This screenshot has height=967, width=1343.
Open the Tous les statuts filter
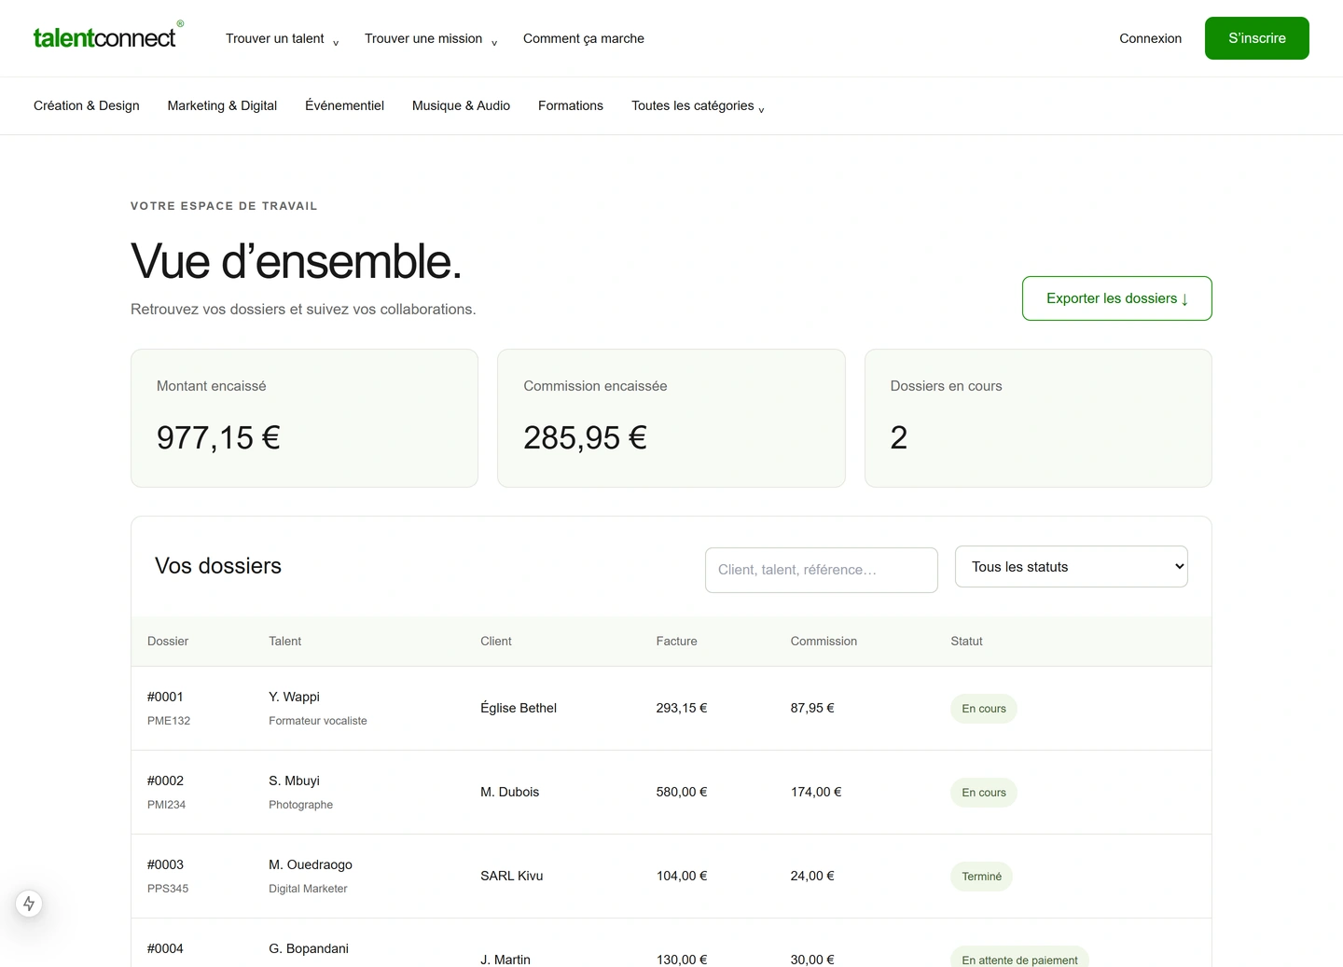[x=1071, y=567]
